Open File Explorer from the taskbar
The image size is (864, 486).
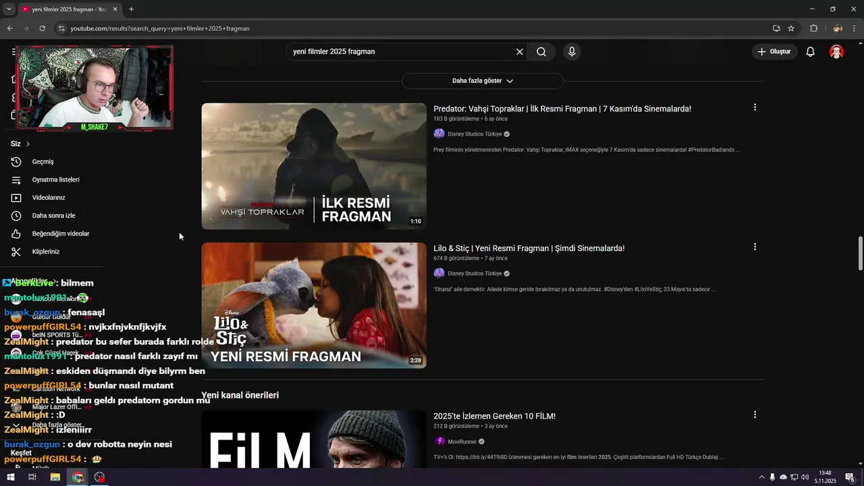(55, 477)
